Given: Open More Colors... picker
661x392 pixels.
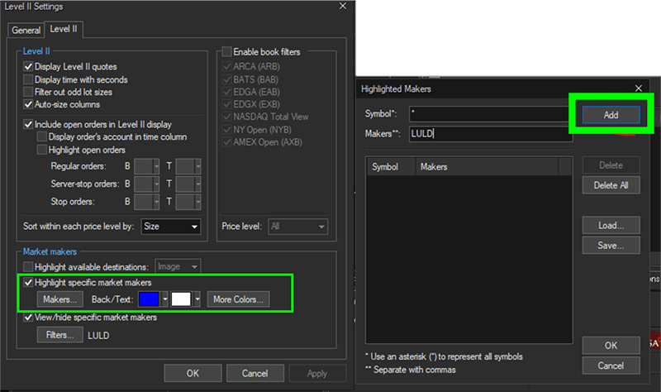Looking at the screenshot, I should 236,299.
